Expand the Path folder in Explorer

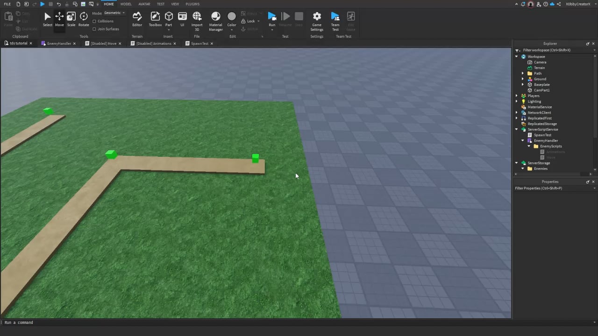[x=523, y=73]
